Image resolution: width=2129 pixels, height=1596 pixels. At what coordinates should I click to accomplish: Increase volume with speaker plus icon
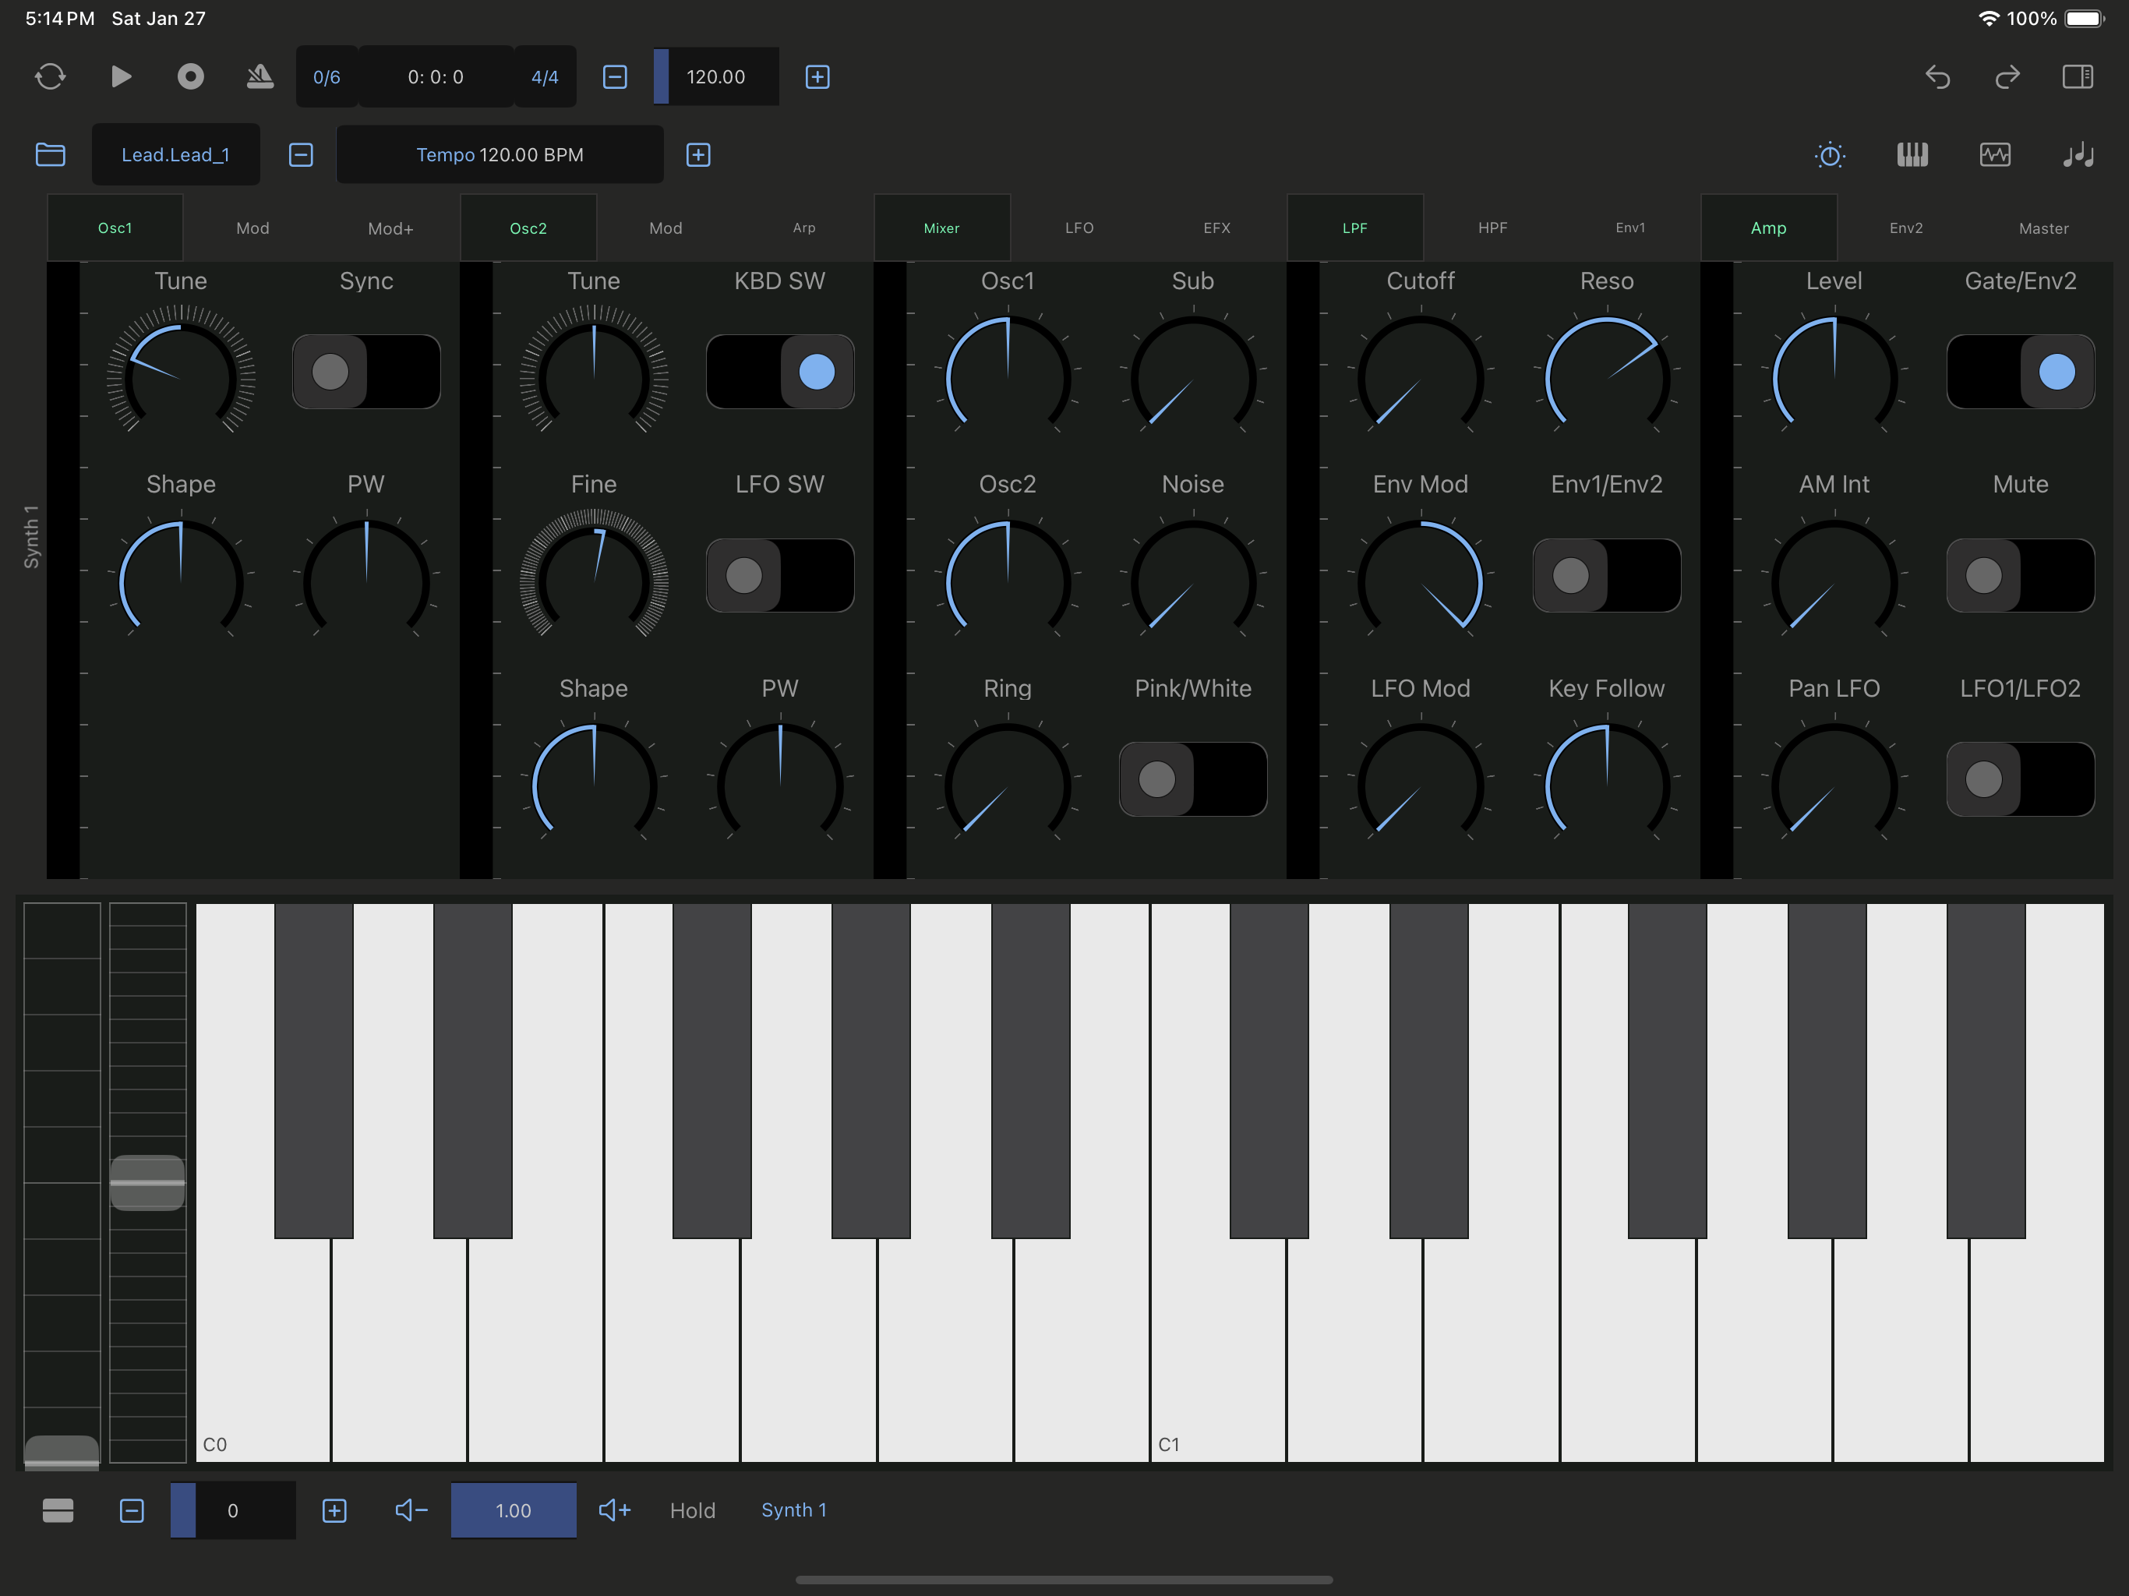(615, 1510)
